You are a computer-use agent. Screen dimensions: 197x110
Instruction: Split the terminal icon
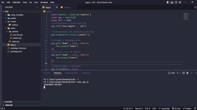click(x=183, y=73)
